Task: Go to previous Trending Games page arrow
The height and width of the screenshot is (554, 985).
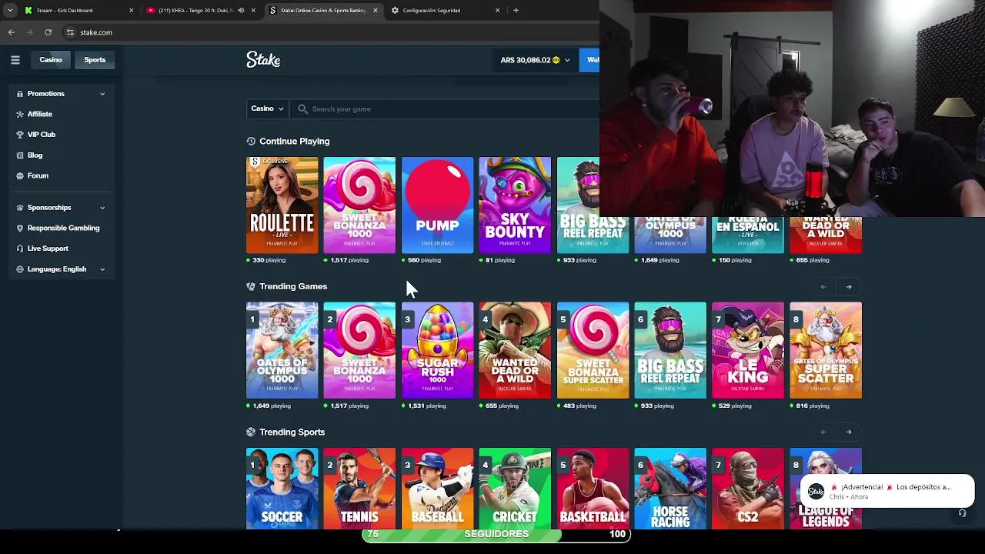Action: point(823,287)
